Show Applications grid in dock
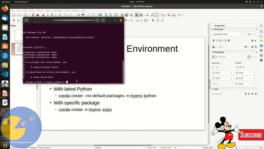The height and width of the screenshot is (149, 264). (x=5, y=144)
